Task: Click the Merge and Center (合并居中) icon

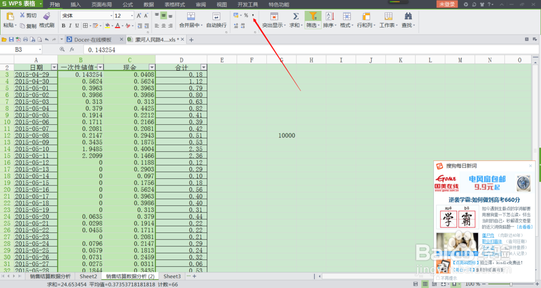Action: (x=191, y=16)
